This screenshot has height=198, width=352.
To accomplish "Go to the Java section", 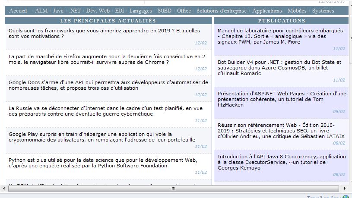I will tap(58, 11).
